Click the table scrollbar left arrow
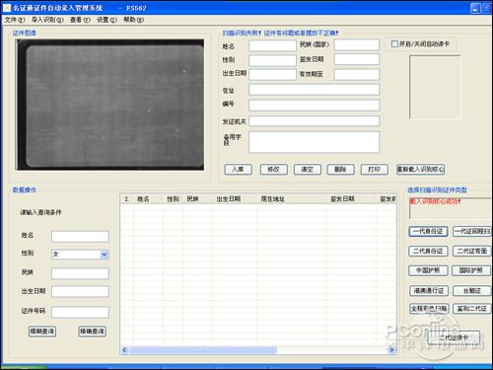This screenshot has width=493, height=370. [x=124, y=350]
